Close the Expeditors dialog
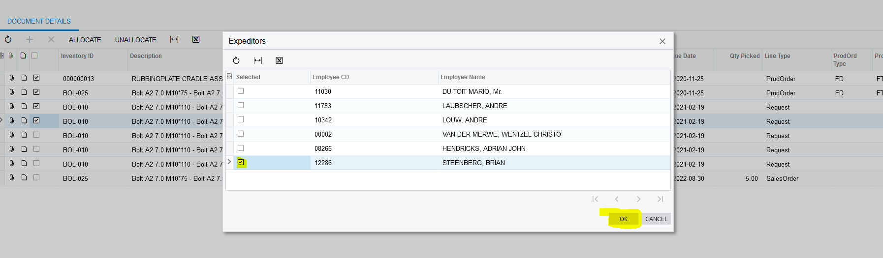 point(662,41)
